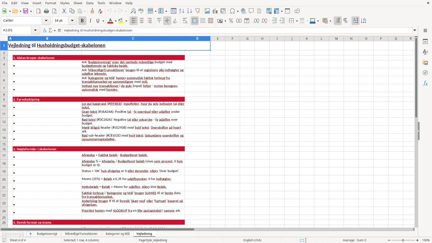Viewport: 432px width, 243px height.
Task: Insert Chart icon
Action: tap(215, 11)
